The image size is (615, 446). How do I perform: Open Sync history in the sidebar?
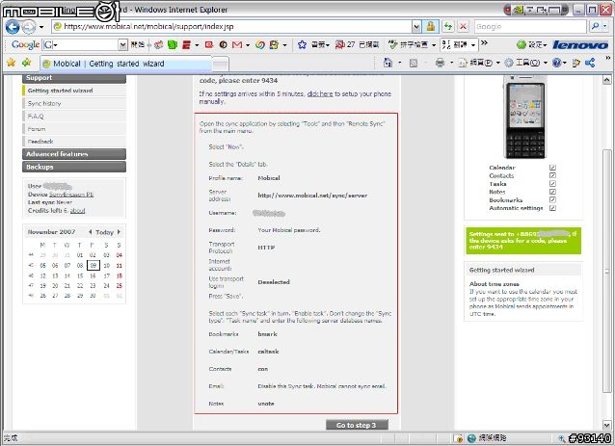(74, 103)
